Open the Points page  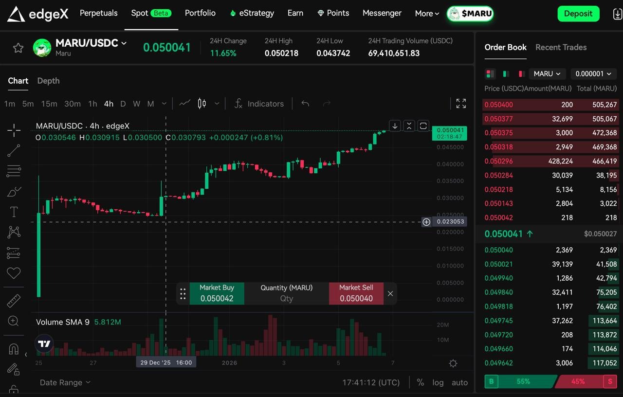(x=333, y=13)
